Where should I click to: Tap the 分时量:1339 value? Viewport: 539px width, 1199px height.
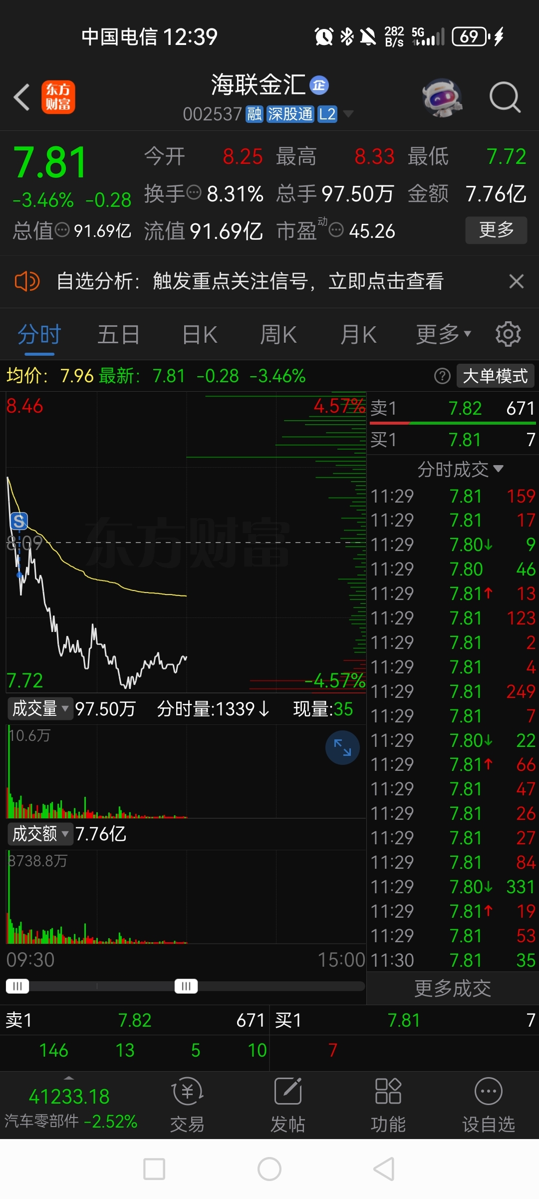pyautogui.click(x=214, y=709)
